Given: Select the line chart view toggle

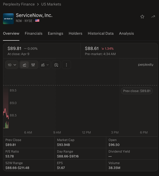Looking at the screenshot, I should tap(24, 65).
